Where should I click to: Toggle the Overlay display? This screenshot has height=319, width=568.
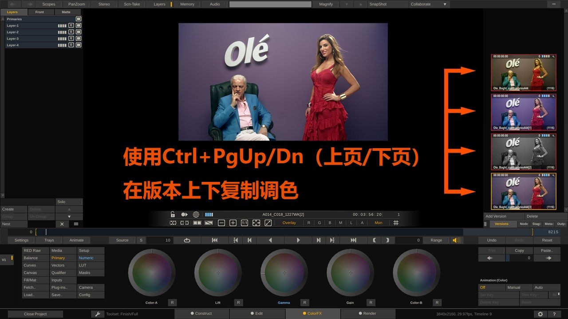[x=289, y=223]
